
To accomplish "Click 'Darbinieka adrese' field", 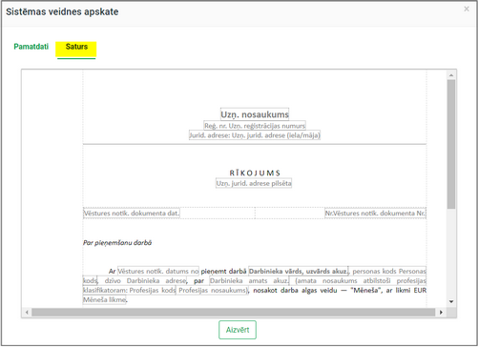I will (x=156, y=280).
